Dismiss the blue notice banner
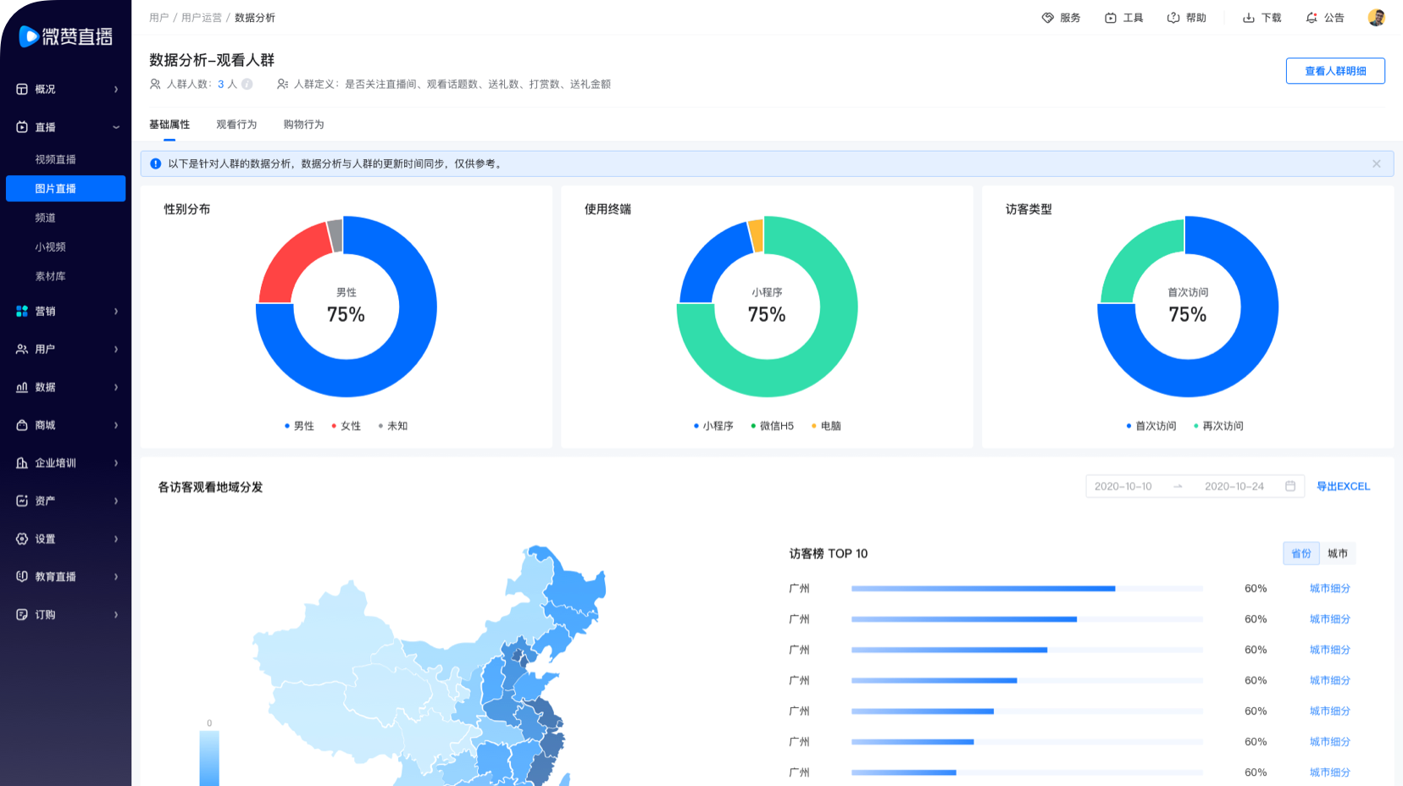Viewport: 1403px width, 786px height. 1376,163
